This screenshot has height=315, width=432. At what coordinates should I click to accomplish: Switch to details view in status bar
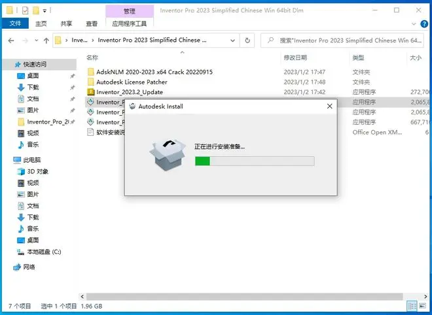tap(412, 306)
